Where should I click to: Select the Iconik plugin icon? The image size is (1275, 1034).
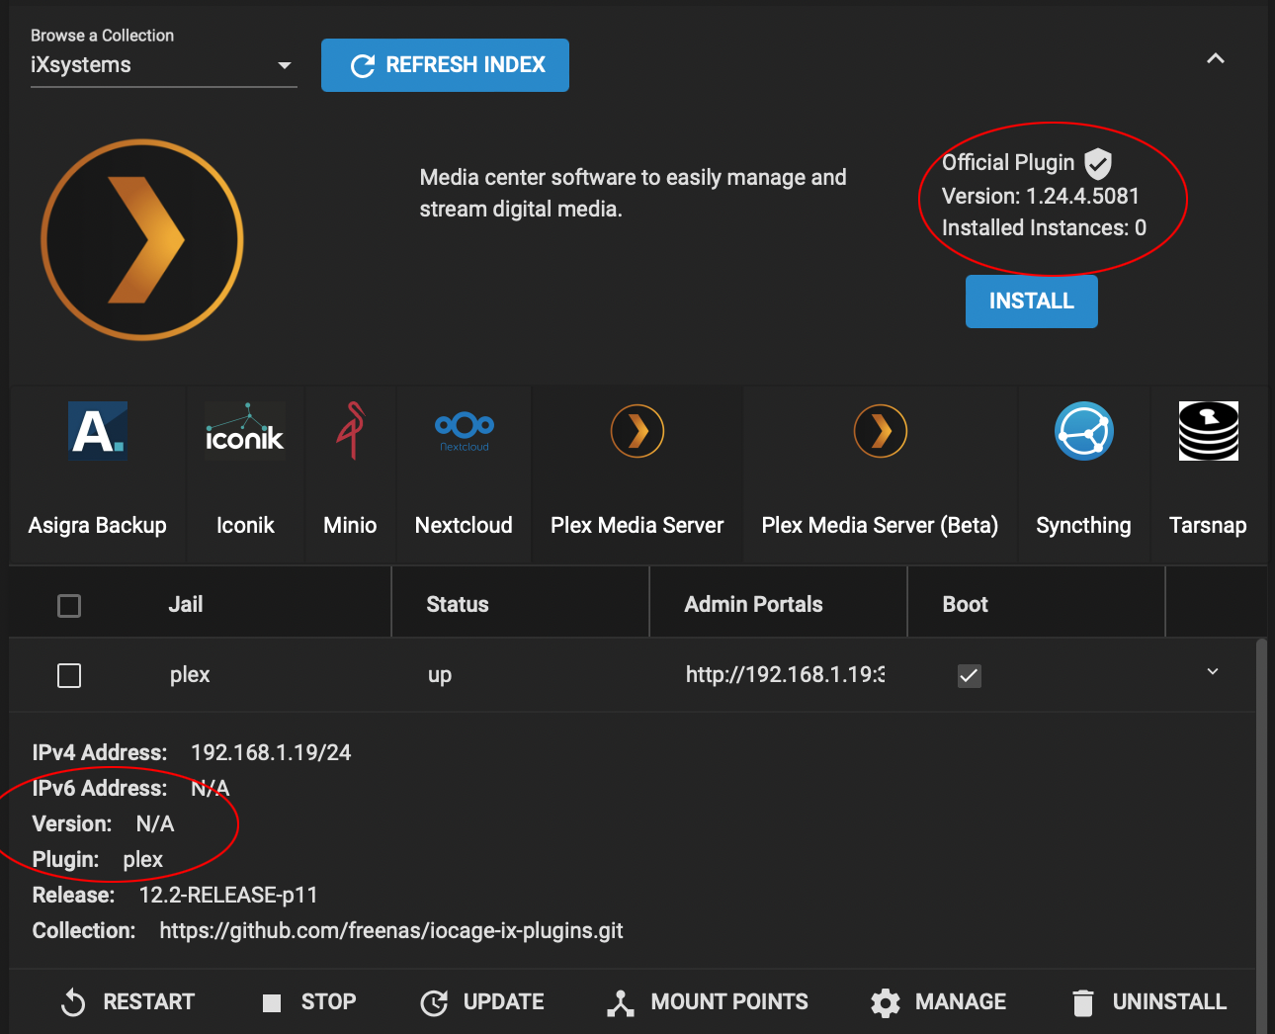[x=245, y=431]
